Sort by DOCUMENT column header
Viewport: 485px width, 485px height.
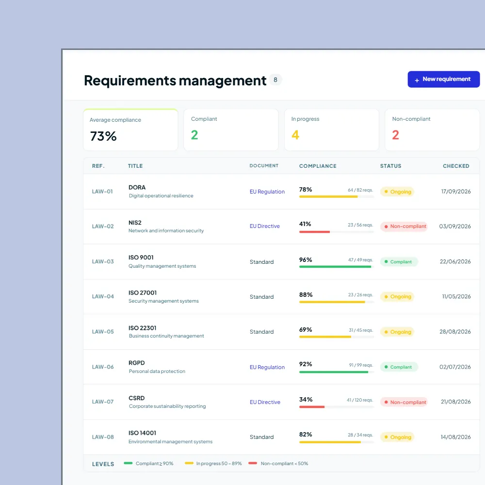[264, 166]
